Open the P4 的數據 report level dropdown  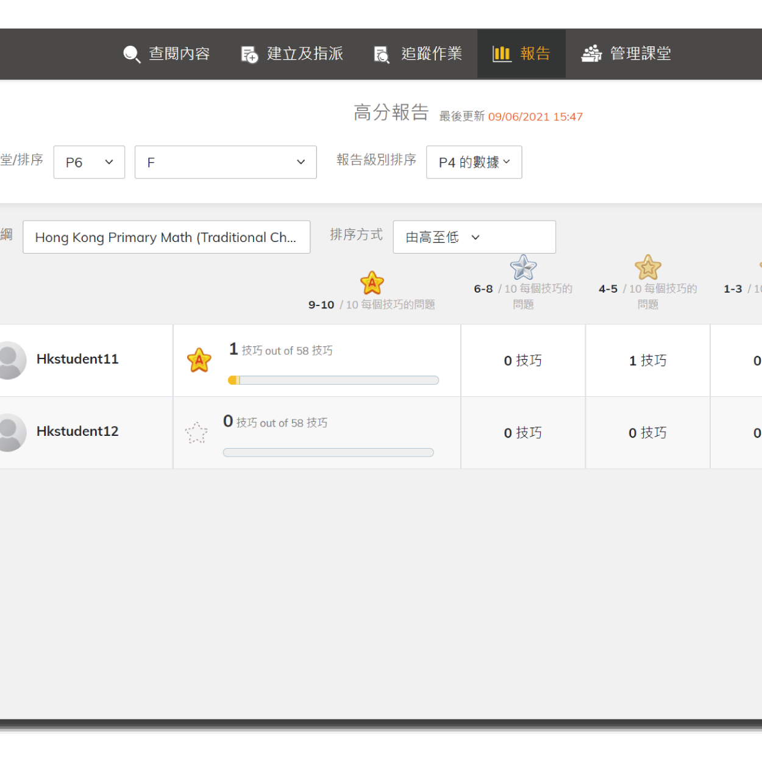[x=474, y=162]
